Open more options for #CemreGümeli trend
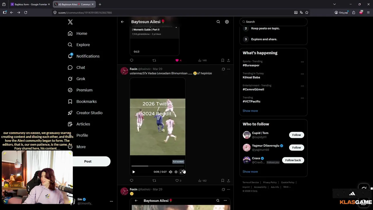Viewport: 373px width, 210px height. tap(302, 86)
